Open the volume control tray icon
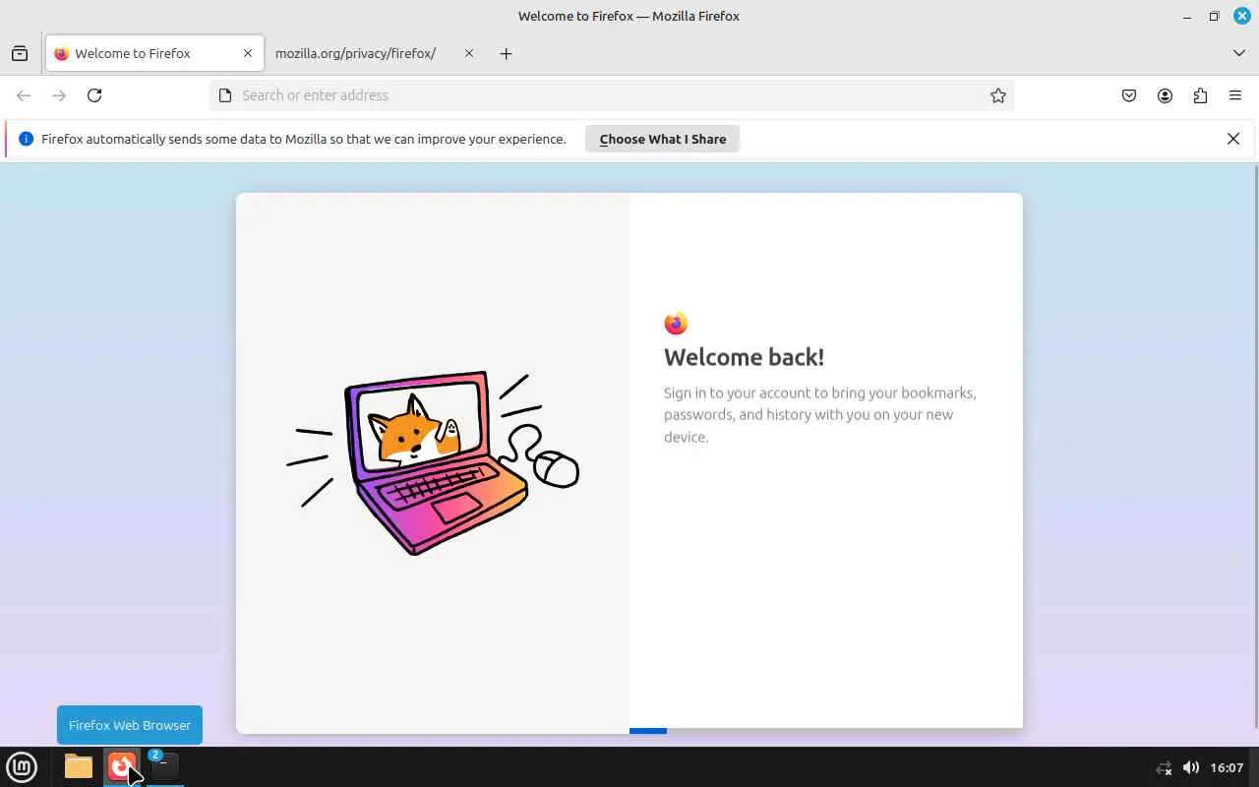The image size is (1259, 787). (x=1190, y=767)
